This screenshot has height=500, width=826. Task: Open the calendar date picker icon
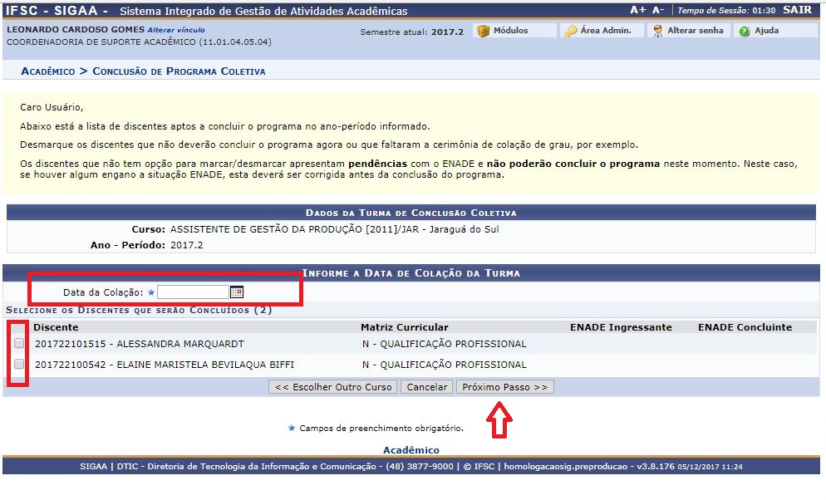point(237,292)
